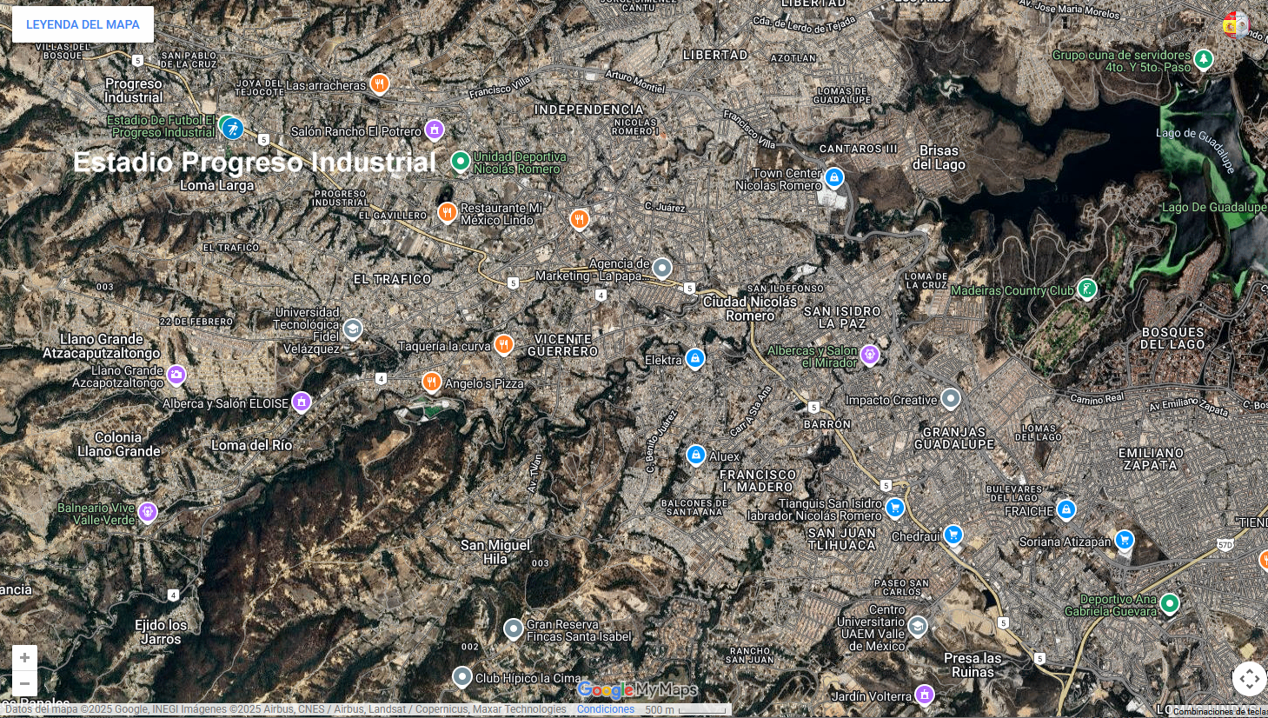Click the Chedraui shopping cart pin
The width and height of the screenshot is (1268, 718).
[x=953, y=535]
